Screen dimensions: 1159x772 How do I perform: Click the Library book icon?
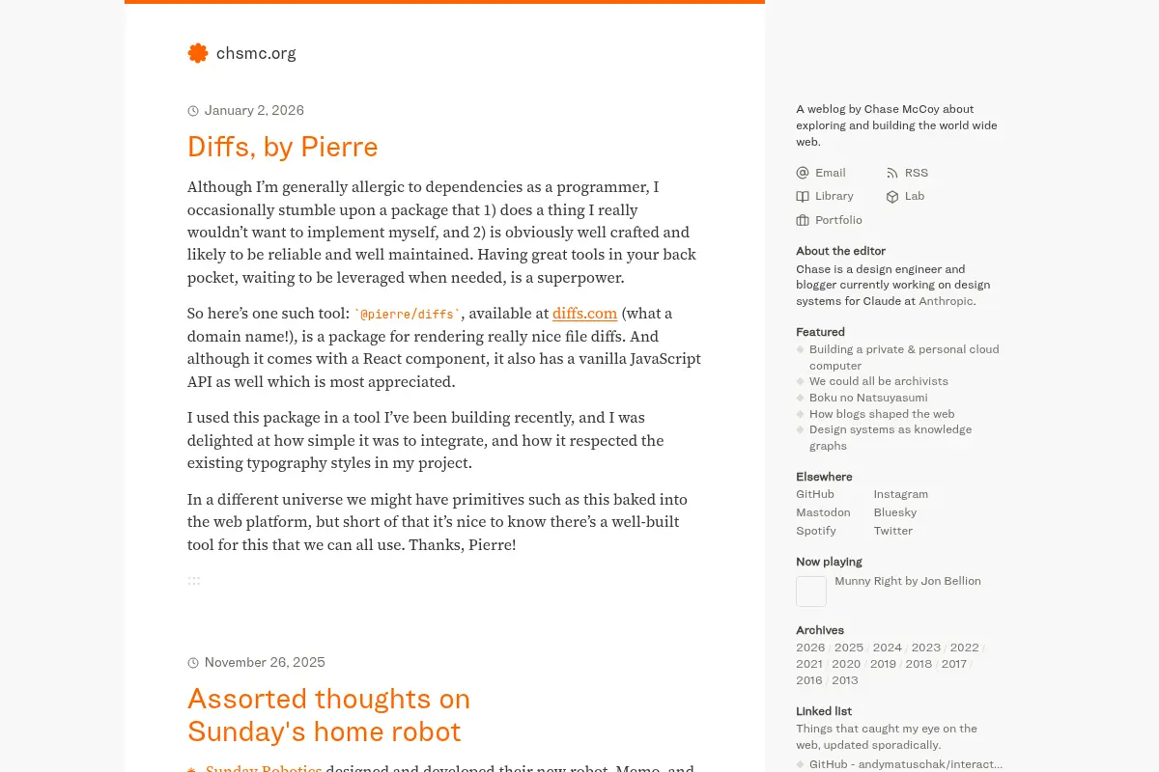point(803,196)
